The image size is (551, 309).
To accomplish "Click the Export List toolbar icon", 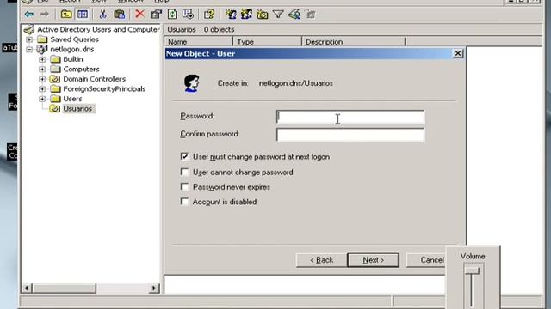I will (188, 15).
